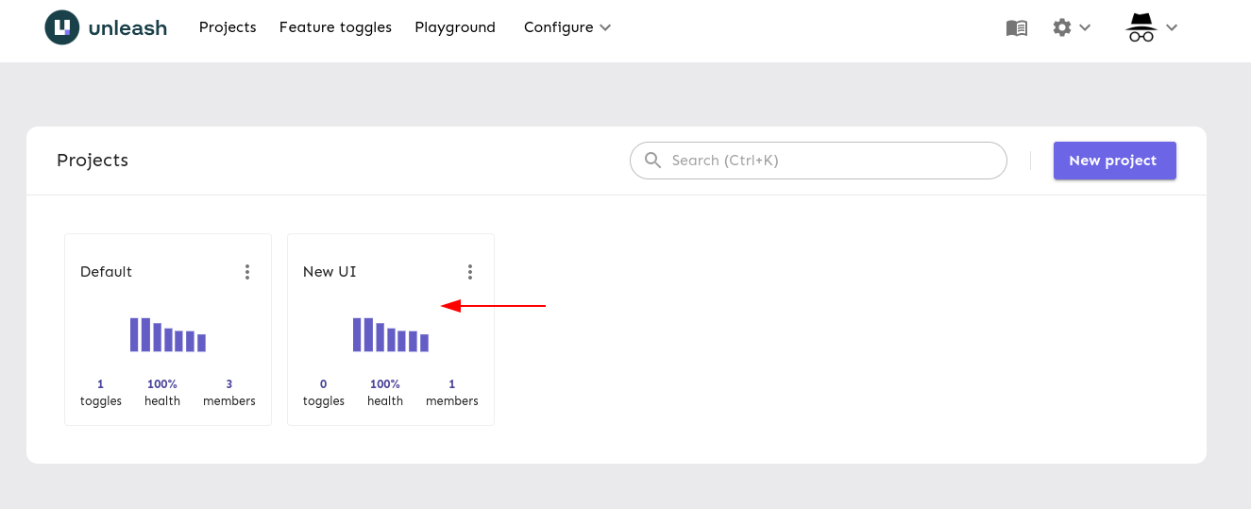Screen dimensions: 1251x509
Task: Click the magnifier icon in search bar
Action: click(652, 161)
